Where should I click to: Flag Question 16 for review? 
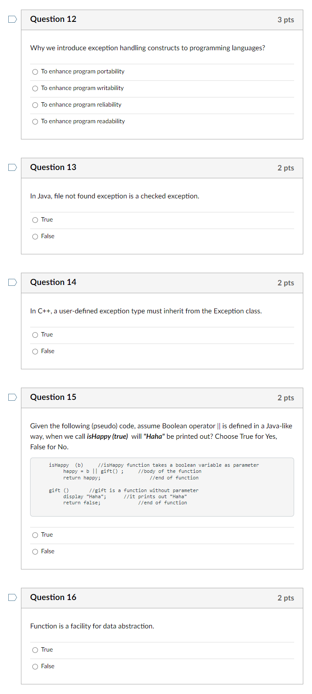click(12, 597)
